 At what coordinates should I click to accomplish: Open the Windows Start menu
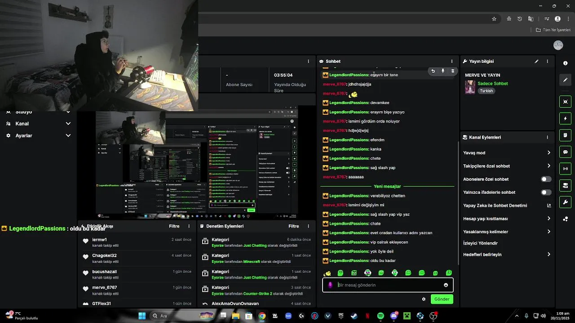[142, 316]
